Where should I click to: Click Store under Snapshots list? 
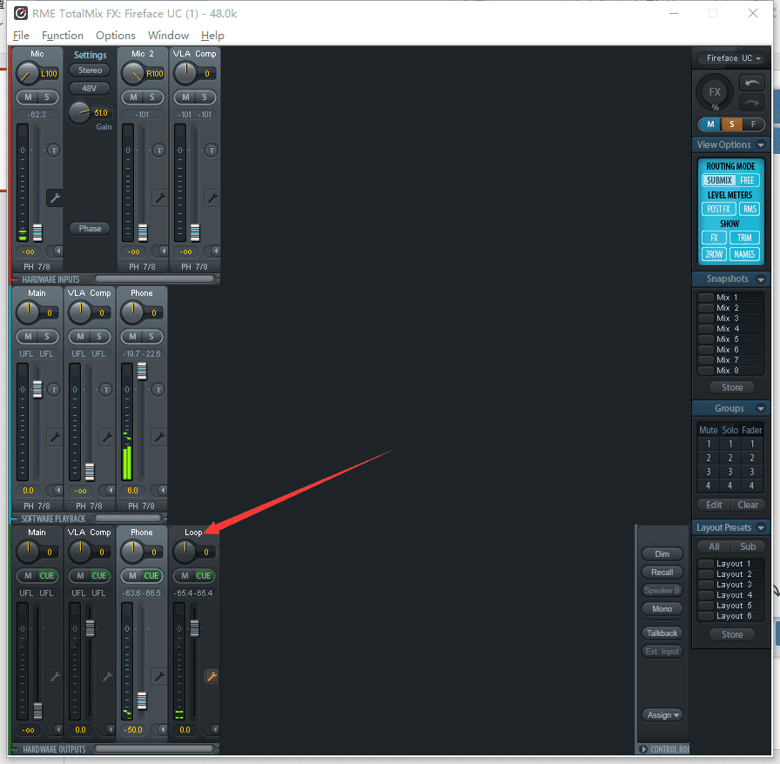click(x=732, y=387)
